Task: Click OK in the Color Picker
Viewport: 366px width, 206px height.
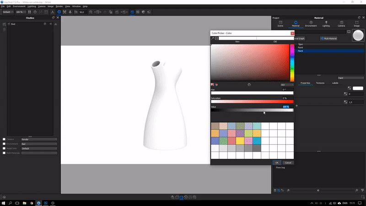Action: tap(277, 163)
